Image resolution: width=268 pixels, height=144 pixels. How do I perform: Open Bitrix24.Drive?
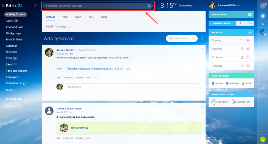(14, 40)
